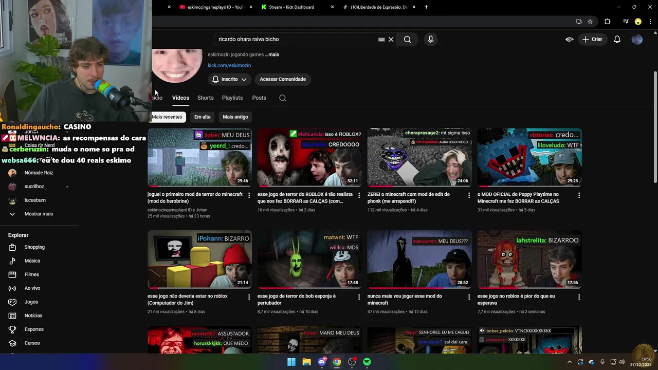Open Spotify from taskbar

[x=367, y=362]
